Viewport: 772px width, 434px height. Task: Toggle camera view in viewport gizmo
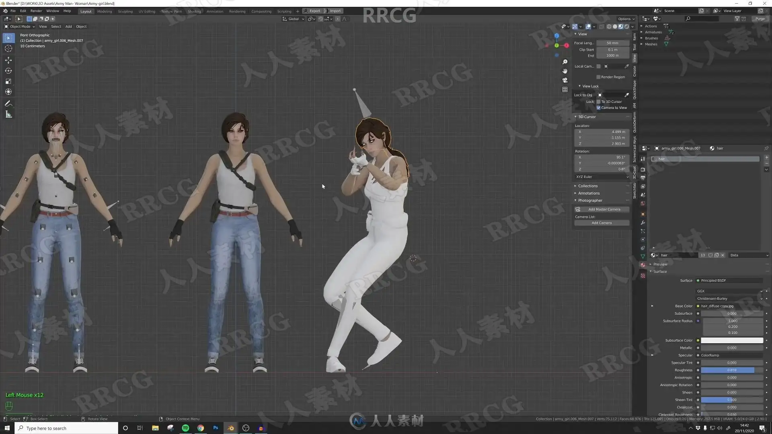(565, 80)
